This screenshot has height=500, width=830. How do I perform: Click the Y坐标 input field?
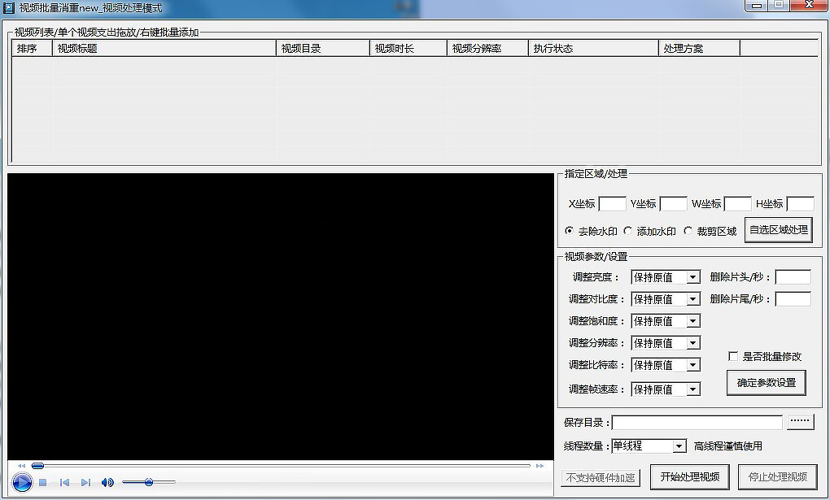(x=674, y=204)
